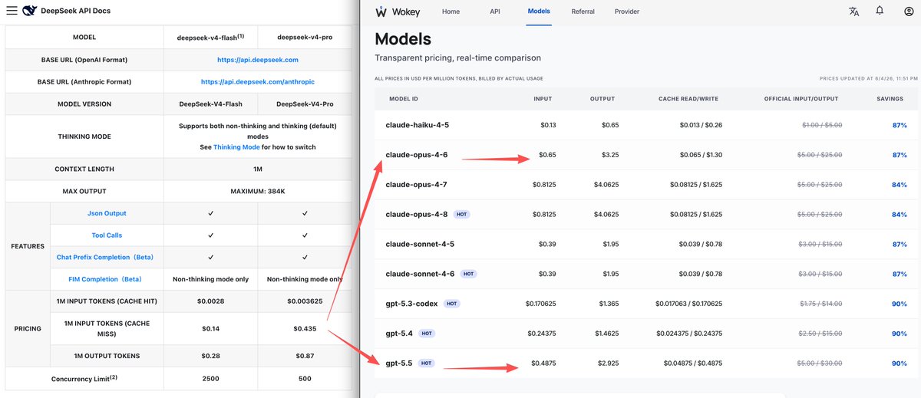921x398 pixels.
Task: Select the claude-opus-4-8 model ID
Action: point(417,215)
